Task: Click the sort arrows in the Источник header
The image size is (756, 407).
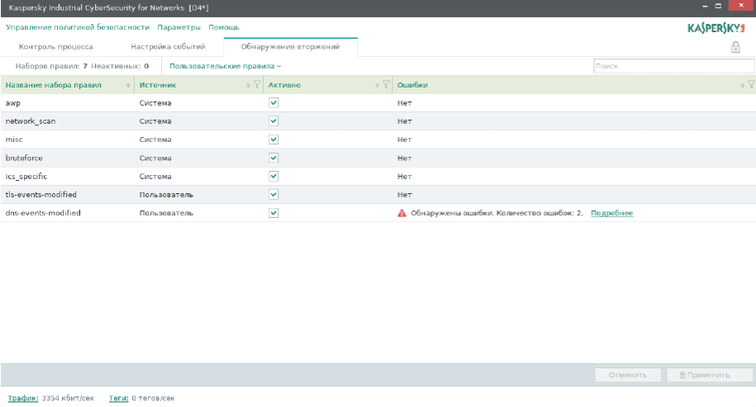Action: click(249, 85)
